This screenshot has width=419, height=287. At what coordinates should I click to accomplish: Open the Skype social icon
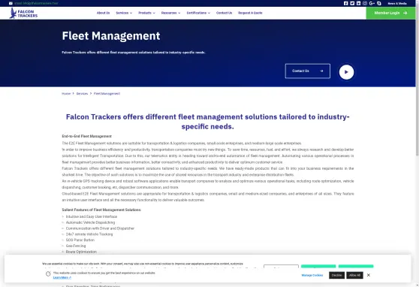coord(379,3)
